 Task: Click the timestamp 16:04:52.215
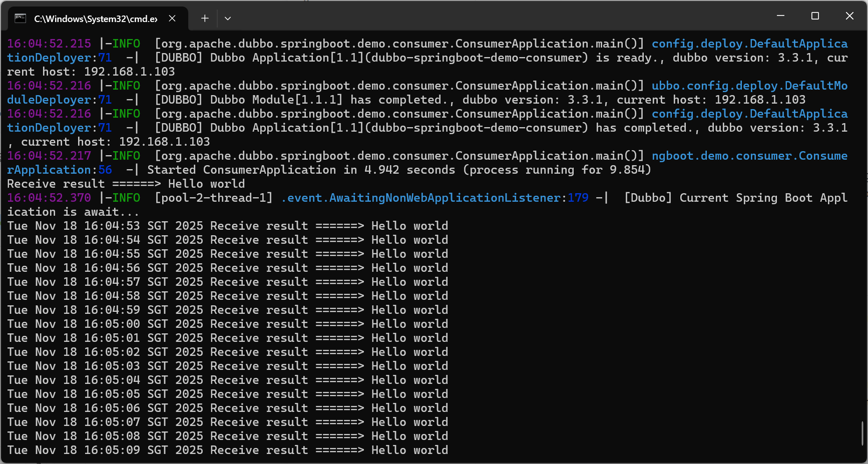(x=49, y=44)
